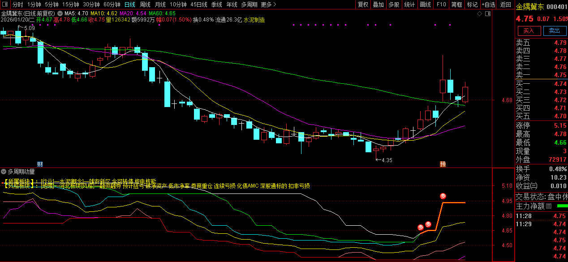Open the 画线 drawing tools
The width and height of the screenshot is (568, 262).
[425, 4]
